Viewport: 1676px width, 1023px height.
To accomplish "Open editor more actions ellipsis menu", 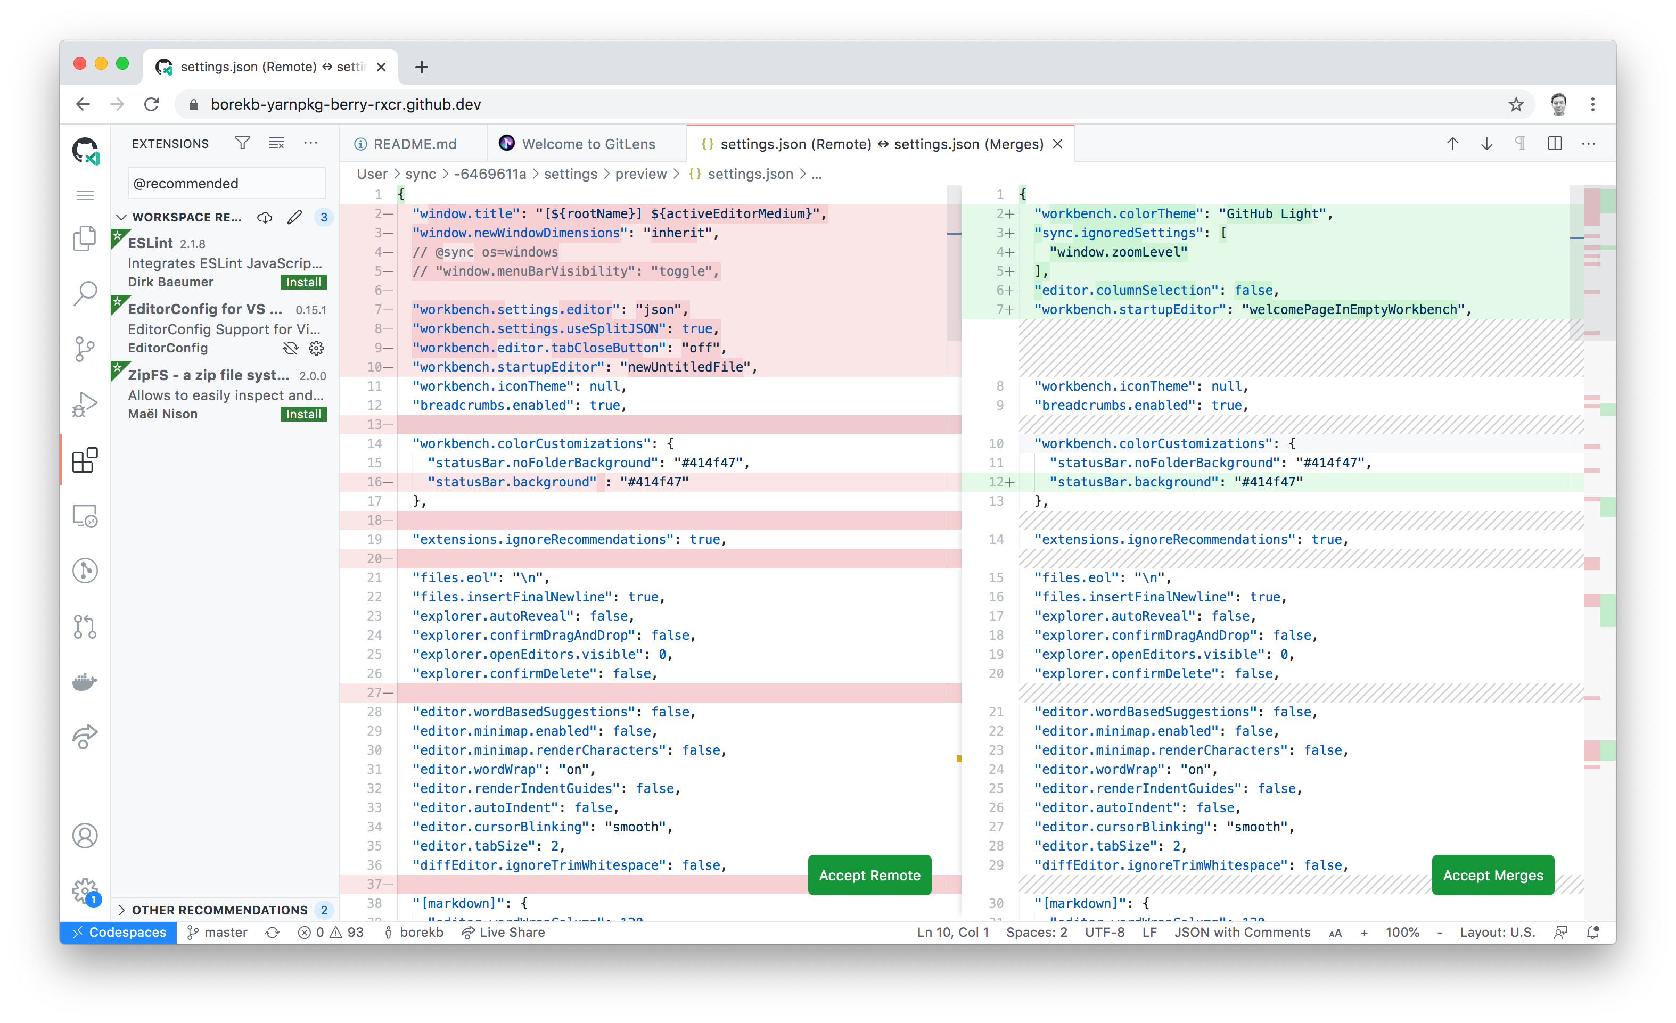I will click(x=1588, y=144).
